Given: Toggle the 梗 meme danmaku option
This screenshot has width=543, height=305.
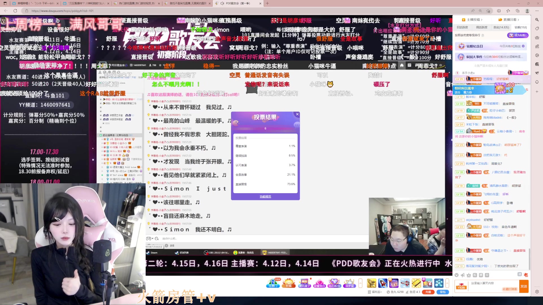Looking at the screenshot, I should [480, 275].
